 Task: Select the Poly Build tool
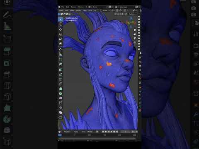[x=61, y=89]
